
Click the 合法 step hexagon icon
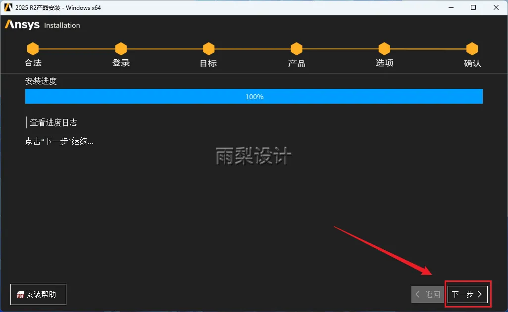(x=33, y=49)
